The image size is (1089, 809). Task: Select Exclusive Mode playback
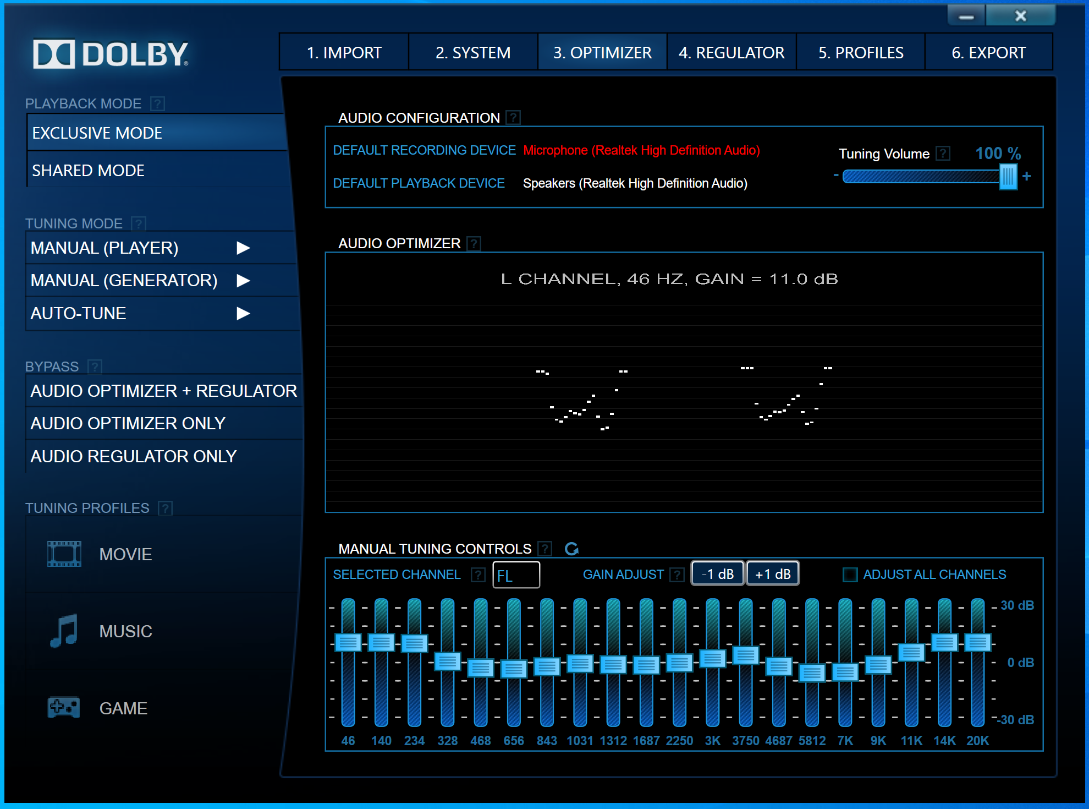click(157, 133)
